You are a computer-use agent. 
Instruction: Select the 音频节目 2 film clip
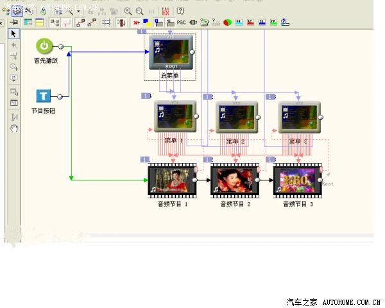(234, 180)
